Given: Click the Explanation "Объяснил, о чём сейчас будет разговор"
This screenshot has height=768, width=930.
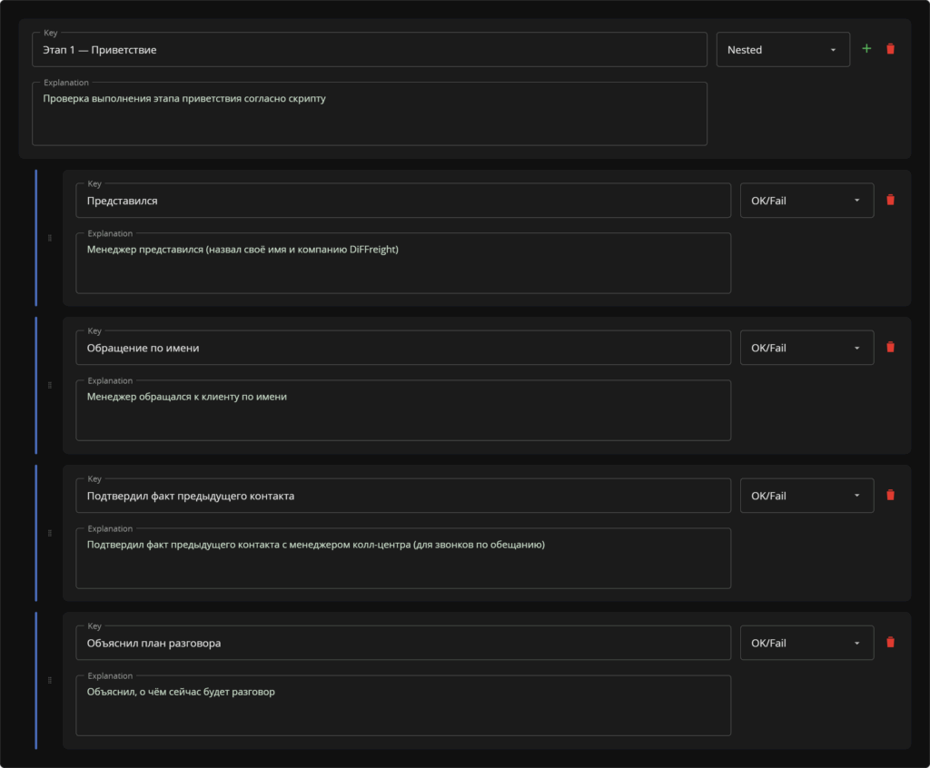Looking at the screenshot, I should [403, 705].
